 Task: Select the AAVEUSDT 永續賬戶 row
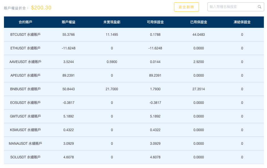(25, 62)
